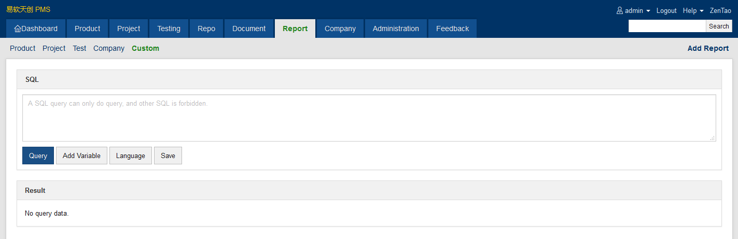Click the user icon beside admin
738x239 pixels.
(619, 11)
